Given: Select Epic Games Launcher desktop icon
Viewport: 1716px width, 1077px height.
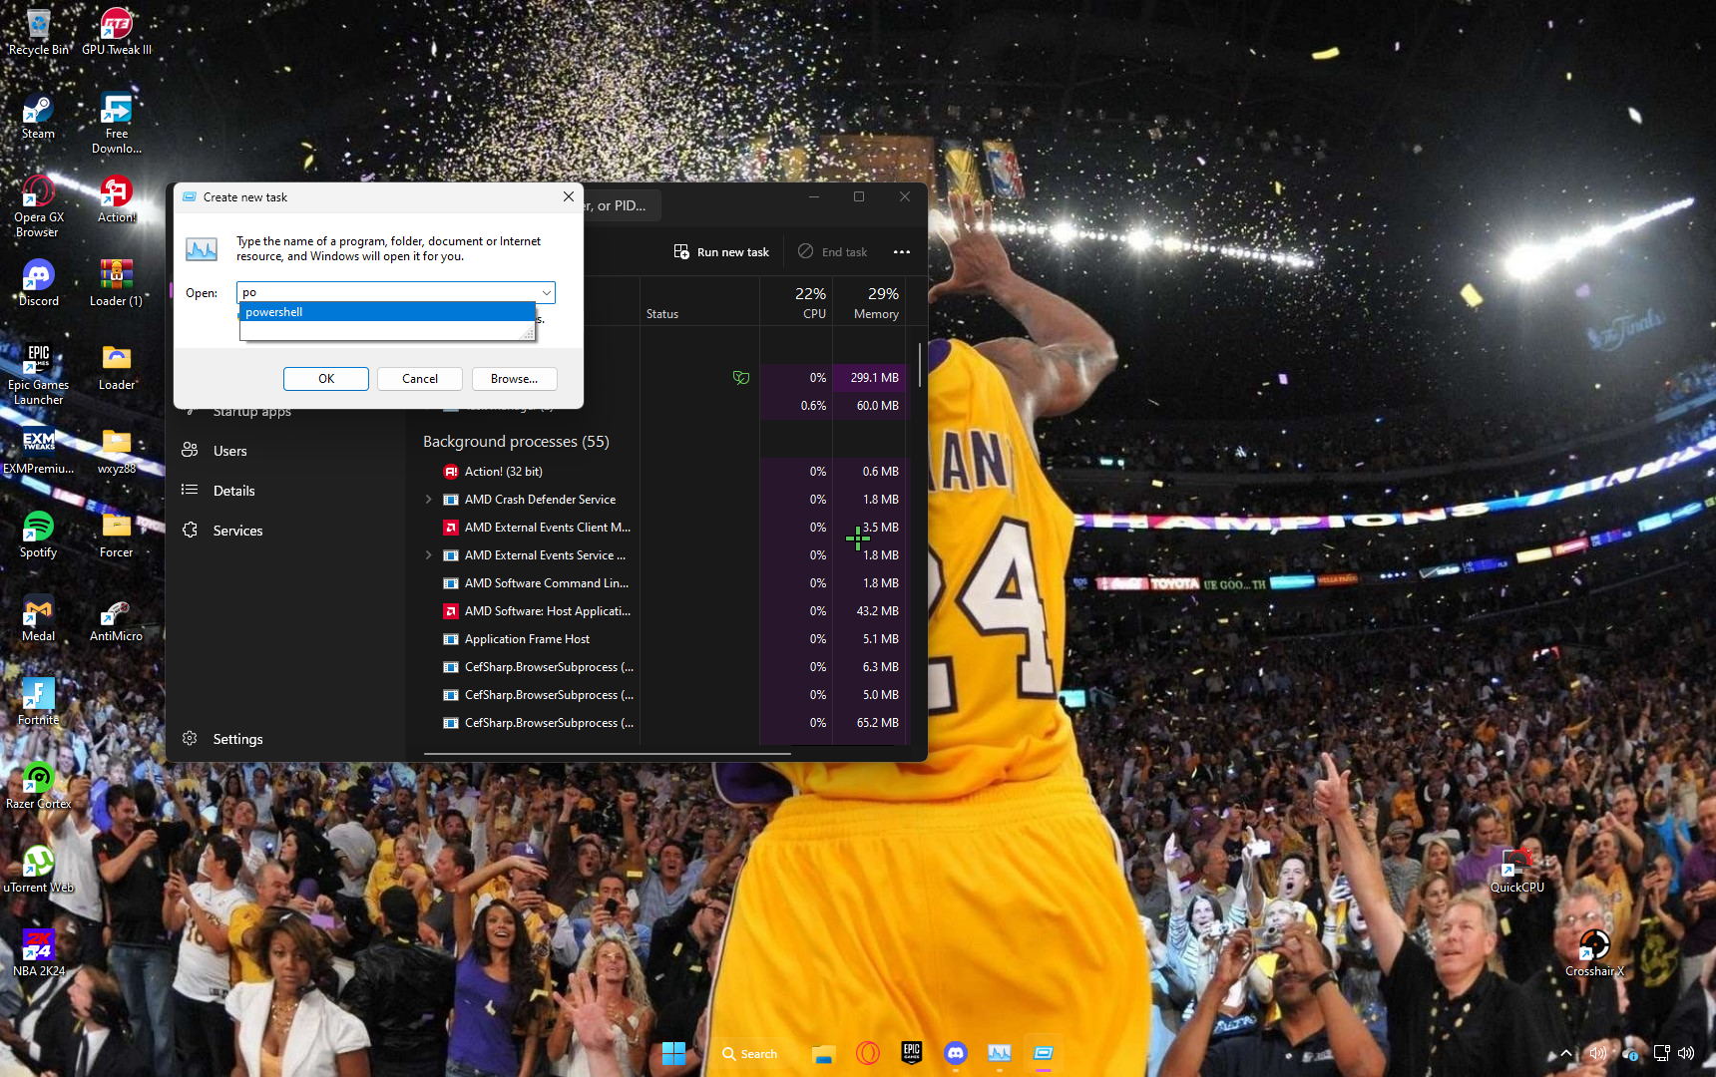Looking at the screenshot, I should [38, 374].
